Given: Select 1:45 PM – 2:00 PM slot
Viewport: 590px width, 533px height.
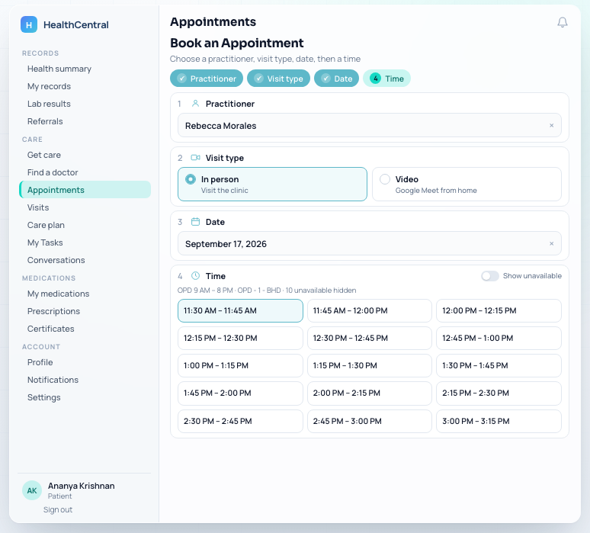Looking at the screenshot, I should (240, 393).
